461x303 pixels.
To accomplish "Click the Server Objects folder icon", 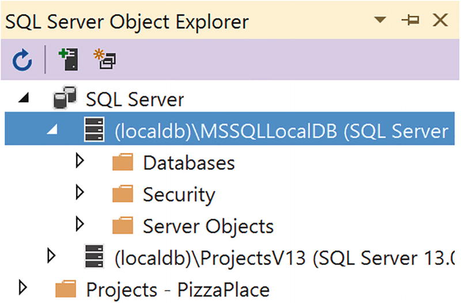I will coord(123,226).
